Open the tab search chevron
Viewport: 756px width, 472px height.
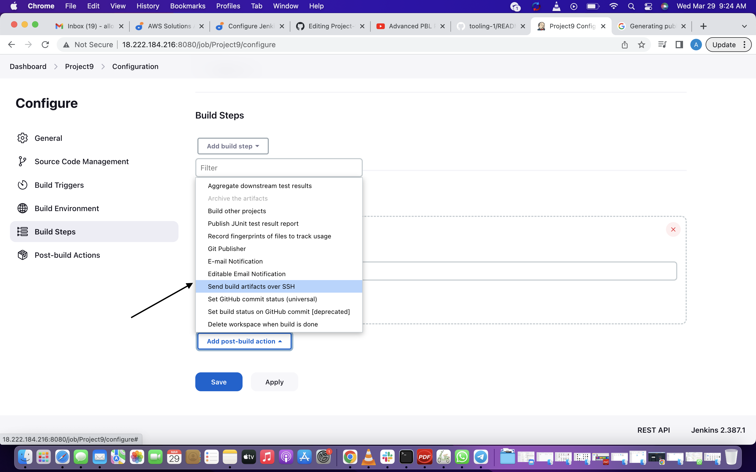click(x=744, y=26)
